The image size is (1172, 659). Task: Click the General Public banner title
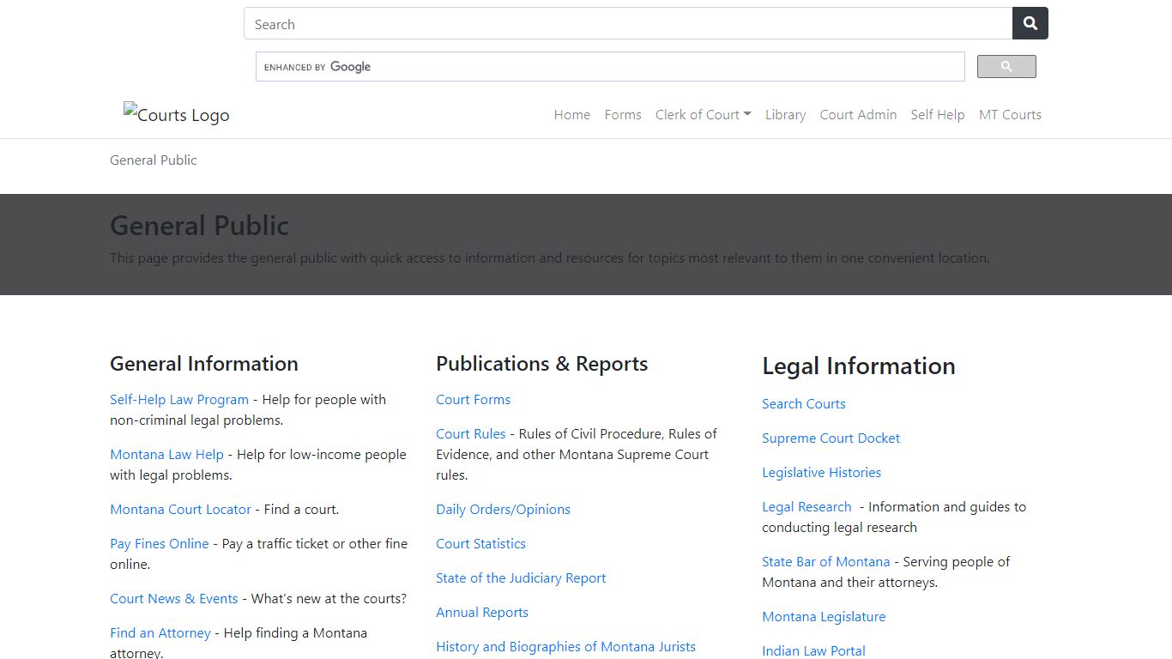coord(199,226)
